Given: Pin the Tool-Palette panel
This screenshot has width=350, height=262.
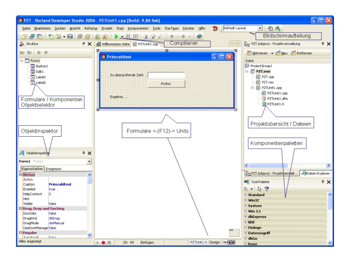Looking at the screenshot, I should click(323, 181).
